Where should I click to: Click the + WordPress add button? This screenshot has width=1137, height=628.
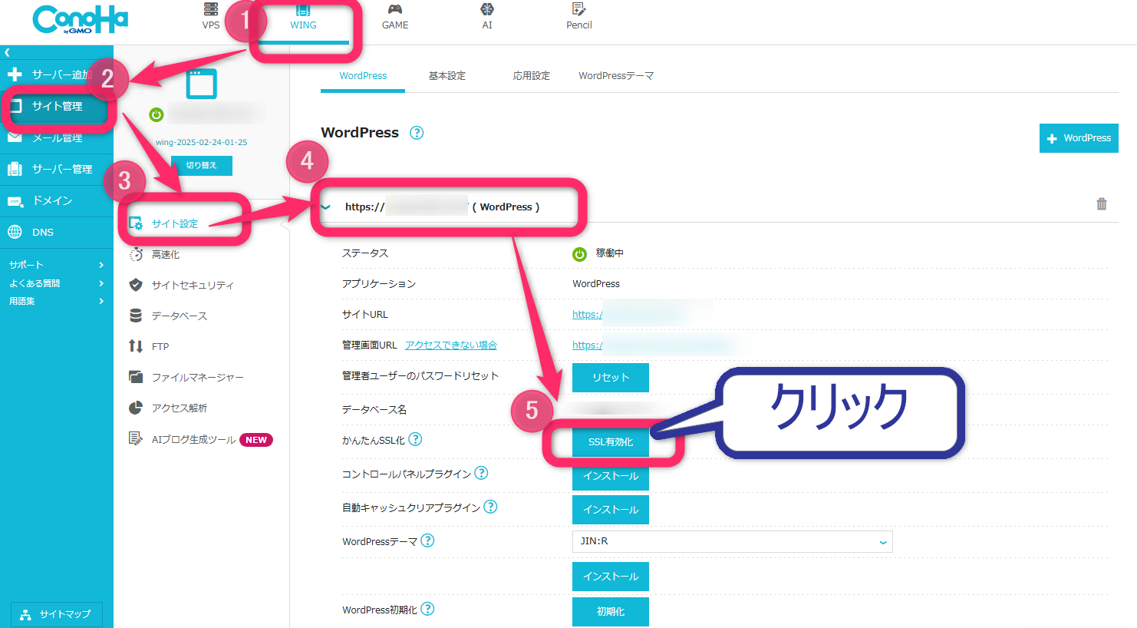pos(1079,138)
